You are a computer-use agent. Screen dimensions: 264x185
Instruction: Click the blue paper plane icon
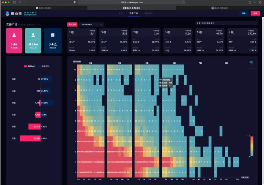251,63
